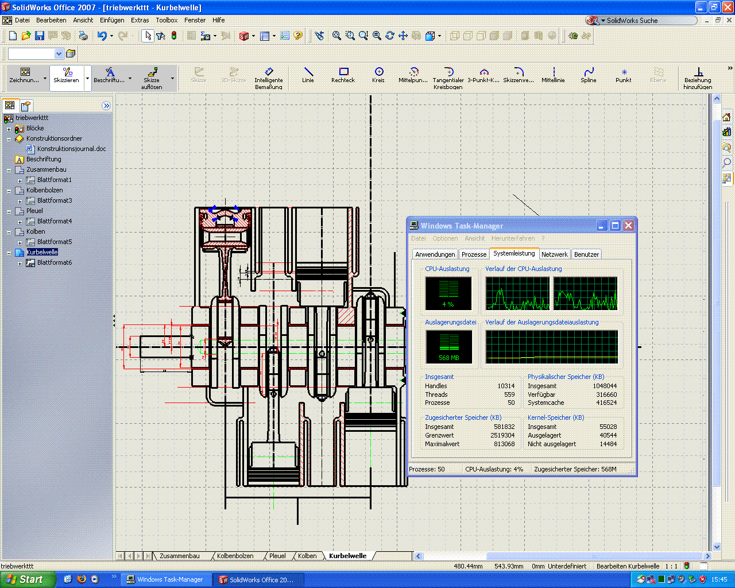Select the Rechteck sketch tool
The image size is (735, 588).
[343, 75]
